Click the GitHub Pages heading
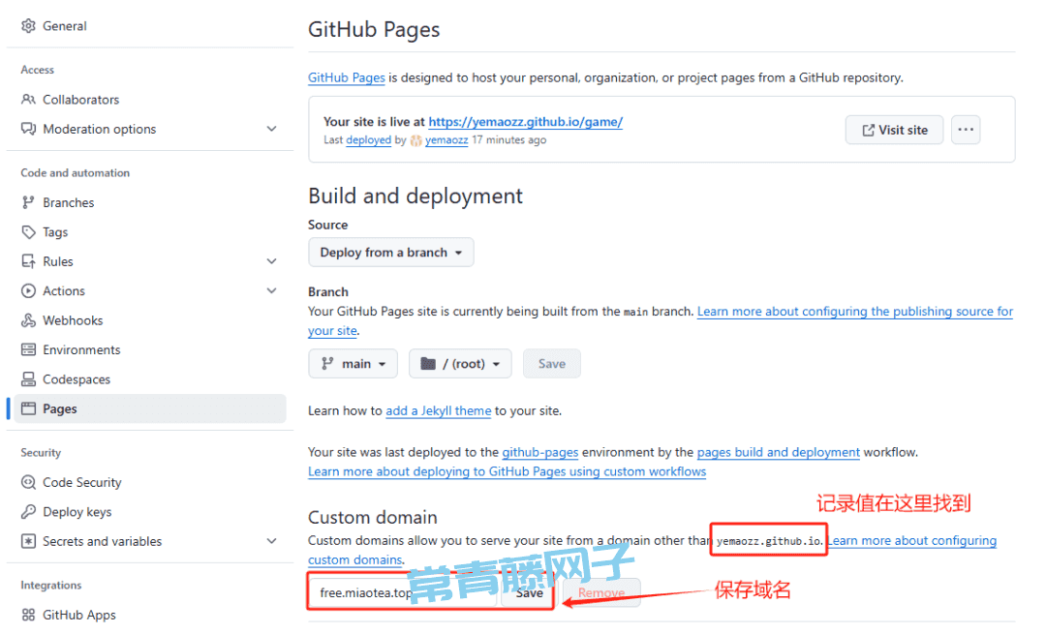 [374, 29]
